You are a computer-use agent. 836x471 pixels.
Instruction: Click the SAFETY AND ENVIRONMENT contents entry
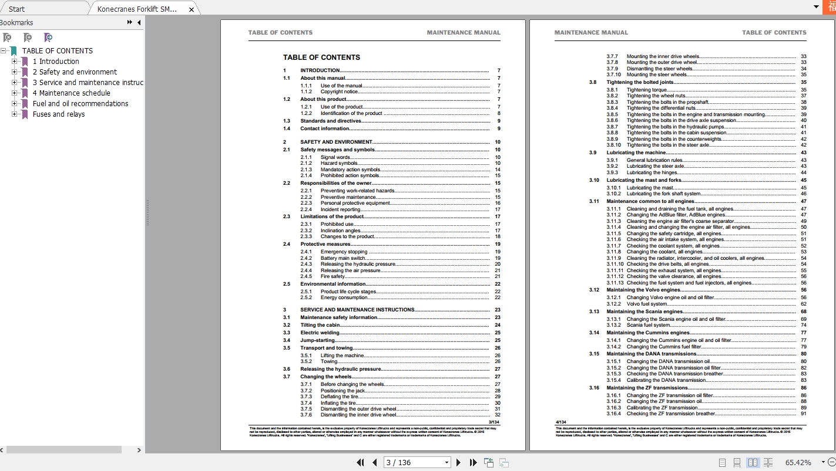(392, 142)
